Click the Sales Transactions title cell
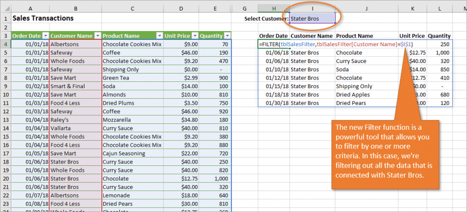The width and height of the screenshot is (467, 212). pyautogui.click(x=43, y=19)
